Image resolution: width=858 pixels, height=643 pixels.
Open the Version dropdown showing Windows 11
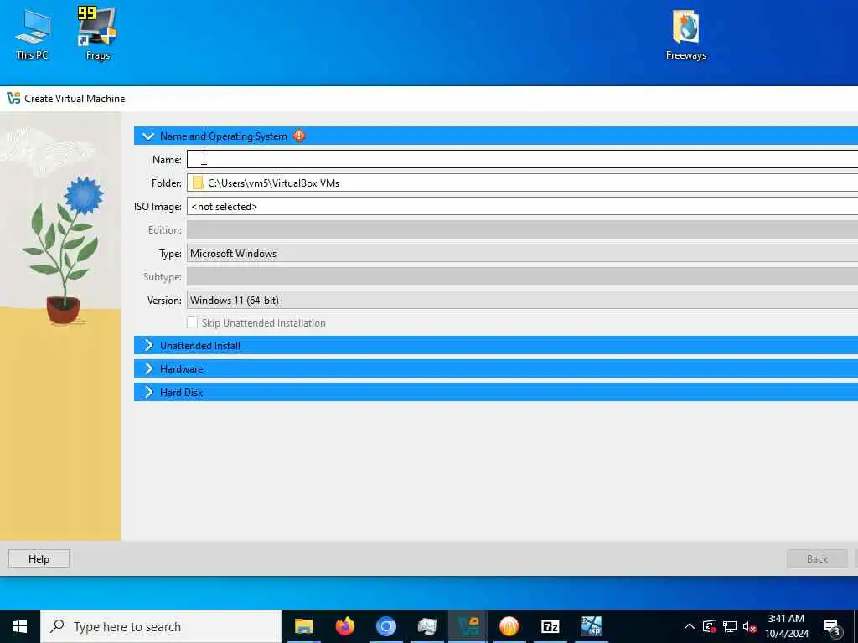point(523,301)
